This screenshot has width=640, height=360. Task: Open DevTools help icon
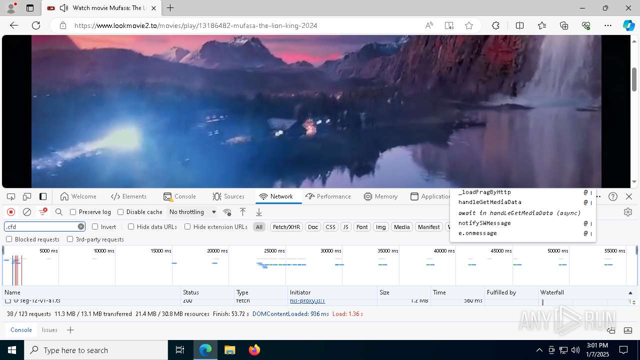[x=613, y=196]
